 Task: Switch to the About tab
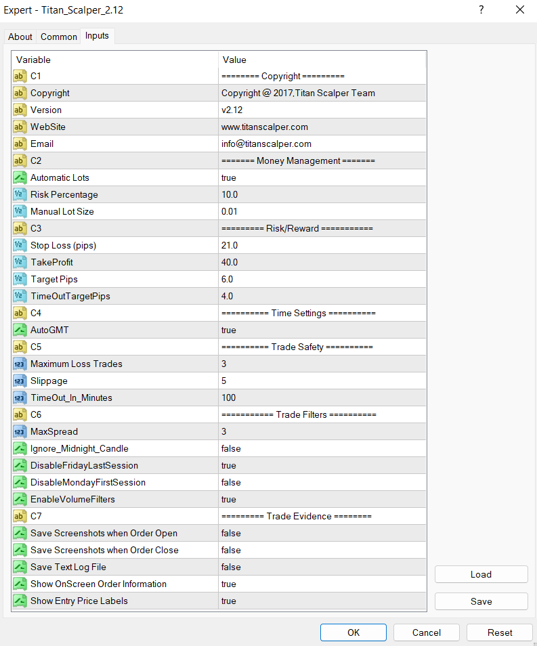click(x=20, y=37)
